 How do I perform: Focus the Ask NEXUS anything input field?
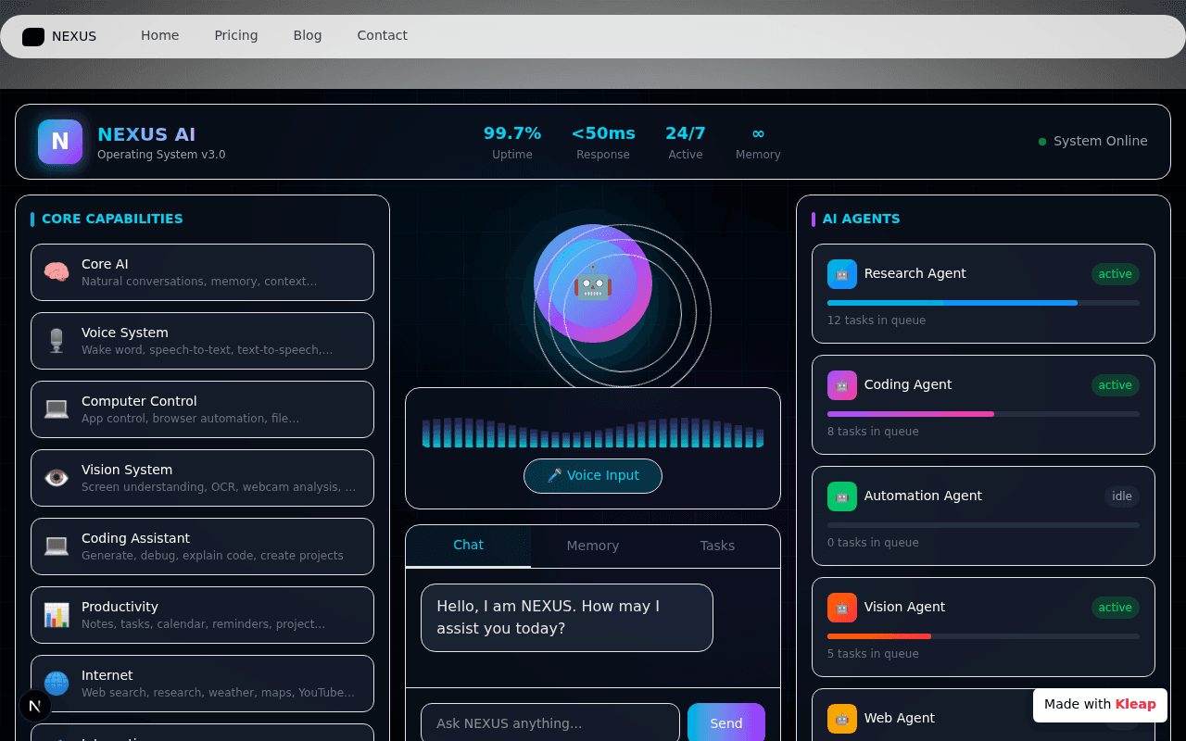tap(550, 723)
